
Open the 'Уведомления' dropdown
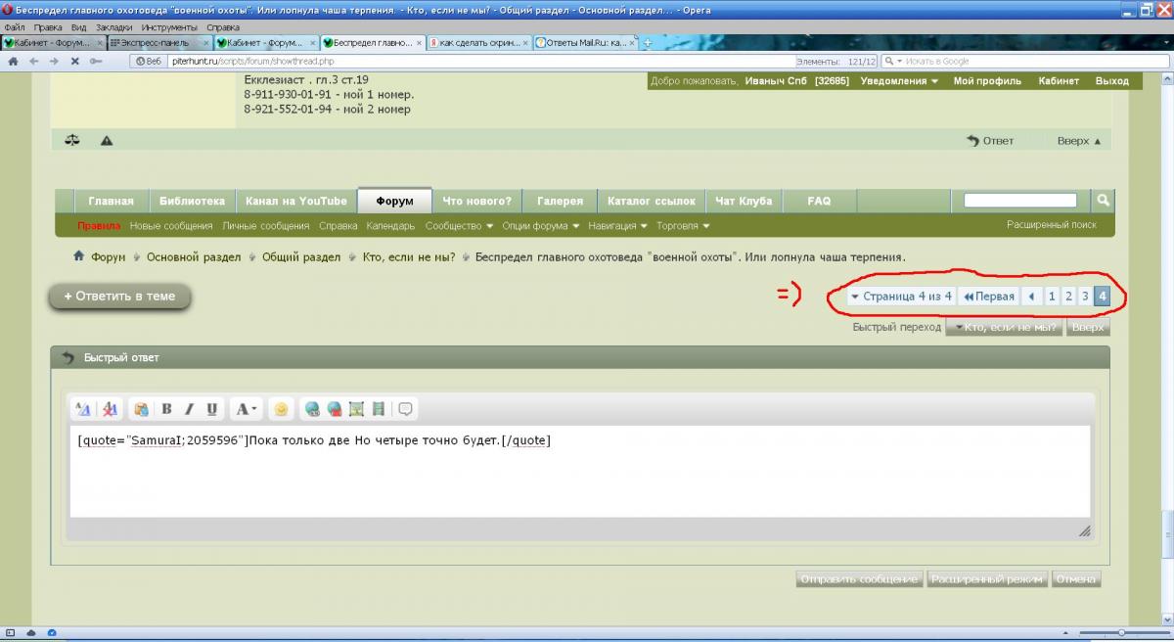899,81
